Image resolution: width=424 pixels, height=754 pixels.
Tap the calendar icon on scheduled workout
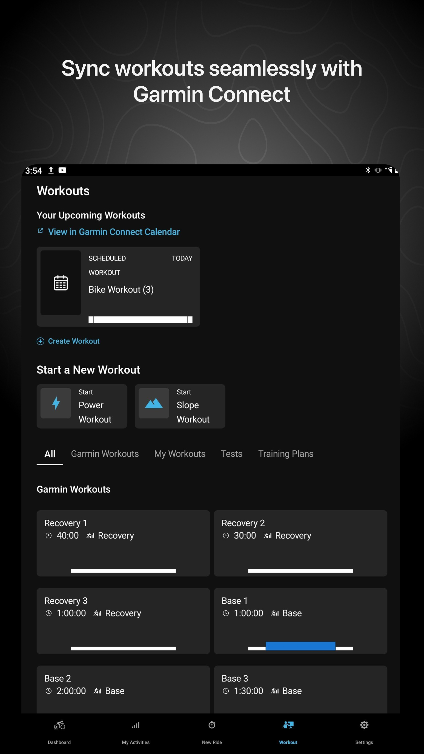(x=61, y=283)
